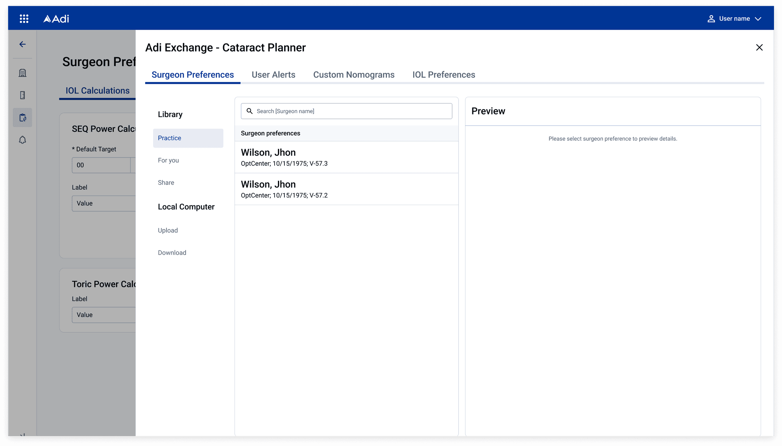Click Download under Local Computer
The image size is (782, 446).
pyautogui.click(x=172, y=253)
